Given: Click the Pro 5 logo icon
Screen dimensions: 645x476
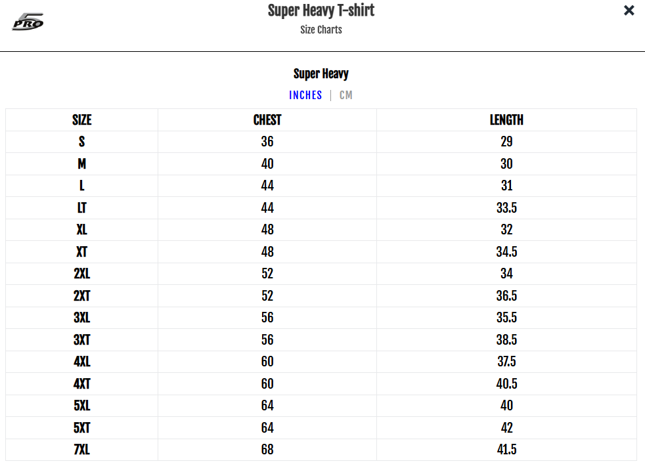Looking at the screenshot, I should (x=28, y=22).
